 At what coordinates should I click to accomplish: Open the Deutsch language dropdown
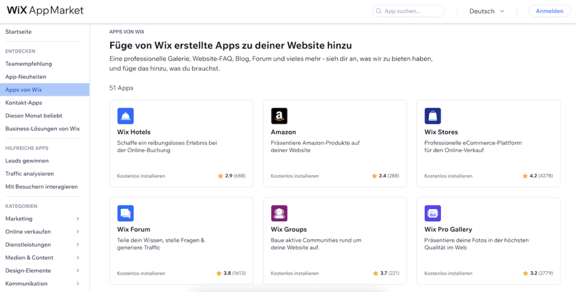(x=487, y=11)
